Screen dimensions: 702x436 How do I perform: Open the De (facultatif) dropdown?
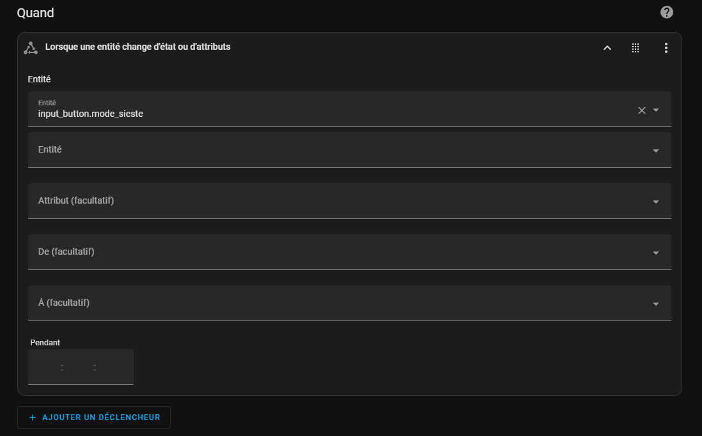pyautogui.click(x=349, y=252)
